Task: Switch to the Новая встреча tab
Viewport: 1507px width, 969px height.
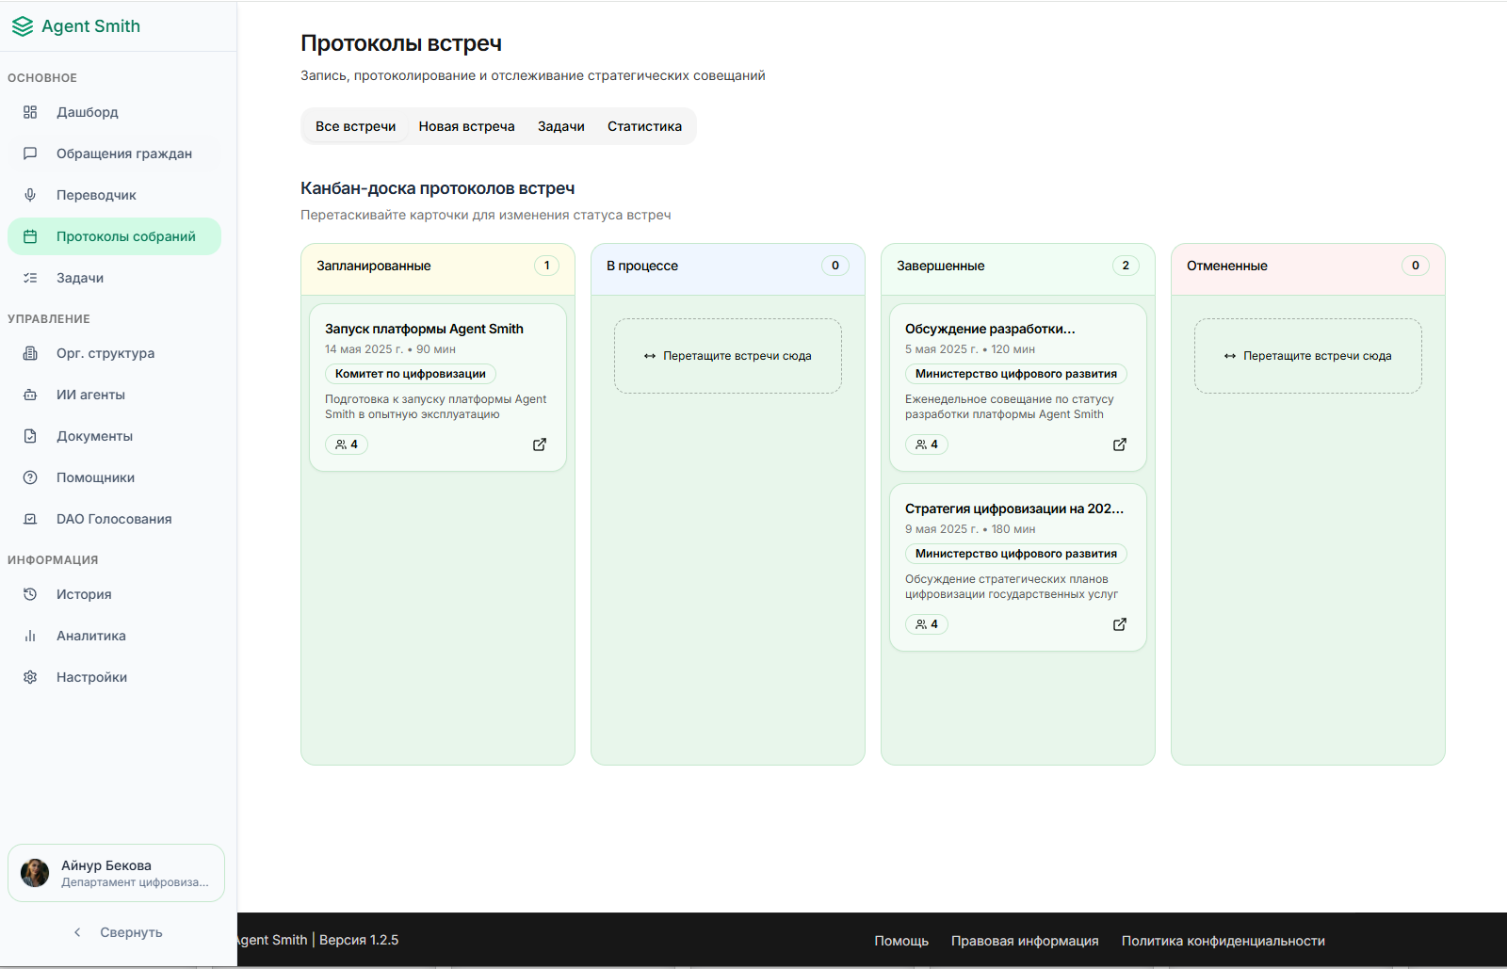Action: point(466,126)
